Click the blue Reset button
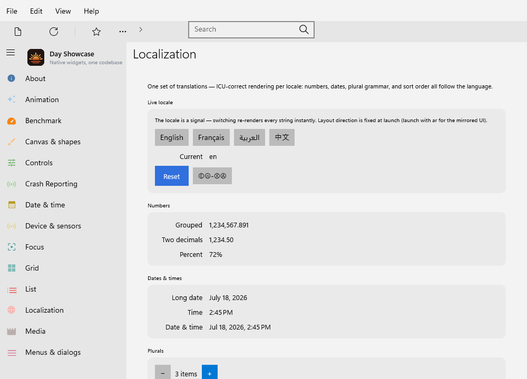 coord(172,176)
